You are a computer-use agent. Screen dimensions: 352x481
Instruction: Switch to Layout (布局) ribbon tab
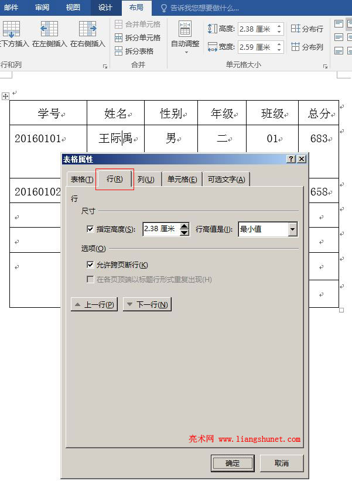pos(136,8)
